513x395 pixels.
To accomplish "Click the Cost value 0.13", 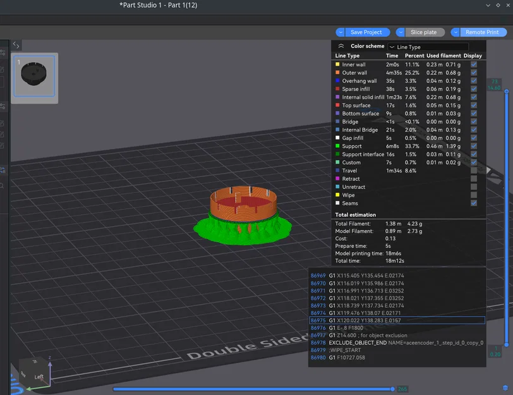I will (390, 238).
